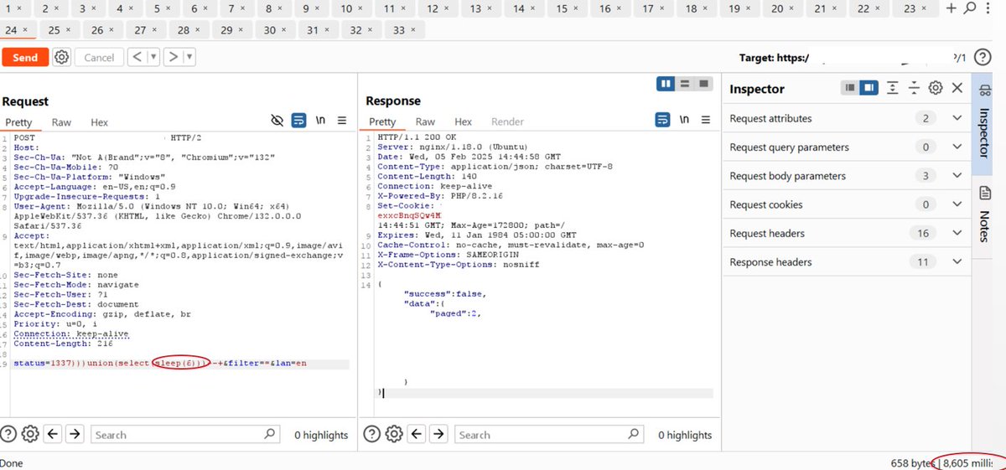Open Hex tab in Response panel
Screen dimensions: 1006x470
point(463,121)
